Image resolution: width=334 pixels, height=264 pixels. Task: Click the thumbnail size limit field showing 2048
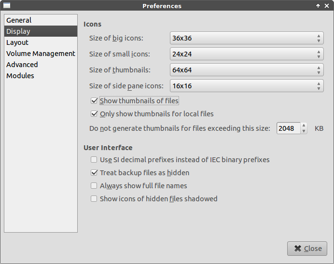pyautogui.click(x=289, y=128)
